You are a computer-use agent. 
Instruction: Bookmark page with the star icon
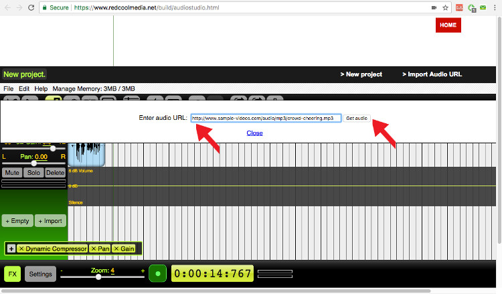tap(446, 7)
